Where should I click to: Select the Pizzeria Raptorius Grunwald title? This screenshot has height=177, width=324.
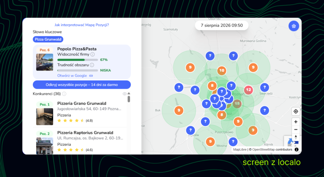(x=85, y=133)
